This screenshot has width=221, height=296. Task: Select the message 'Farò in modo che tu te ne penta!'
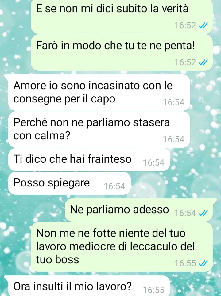[122, 53]
